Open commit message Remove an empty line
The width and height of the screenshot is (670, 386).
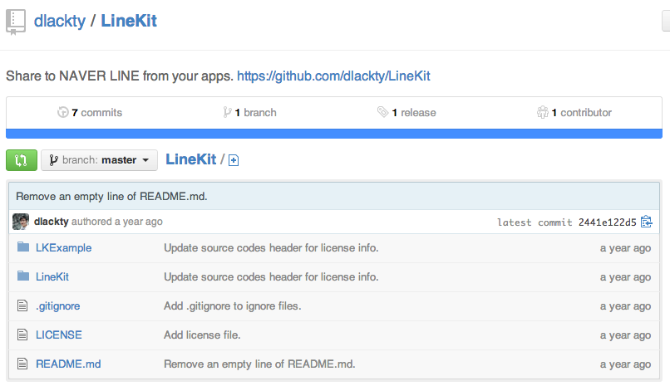(x=111, y=196)
